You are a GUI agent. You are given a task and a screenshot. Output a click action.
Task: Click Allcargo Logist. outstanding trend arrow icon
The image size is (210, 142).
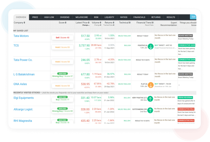pos(150,110)
